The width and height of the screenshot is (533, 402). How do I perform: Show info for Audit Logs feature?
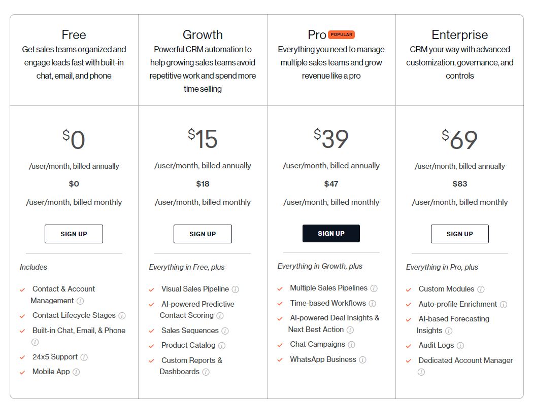tap(460, 346)
